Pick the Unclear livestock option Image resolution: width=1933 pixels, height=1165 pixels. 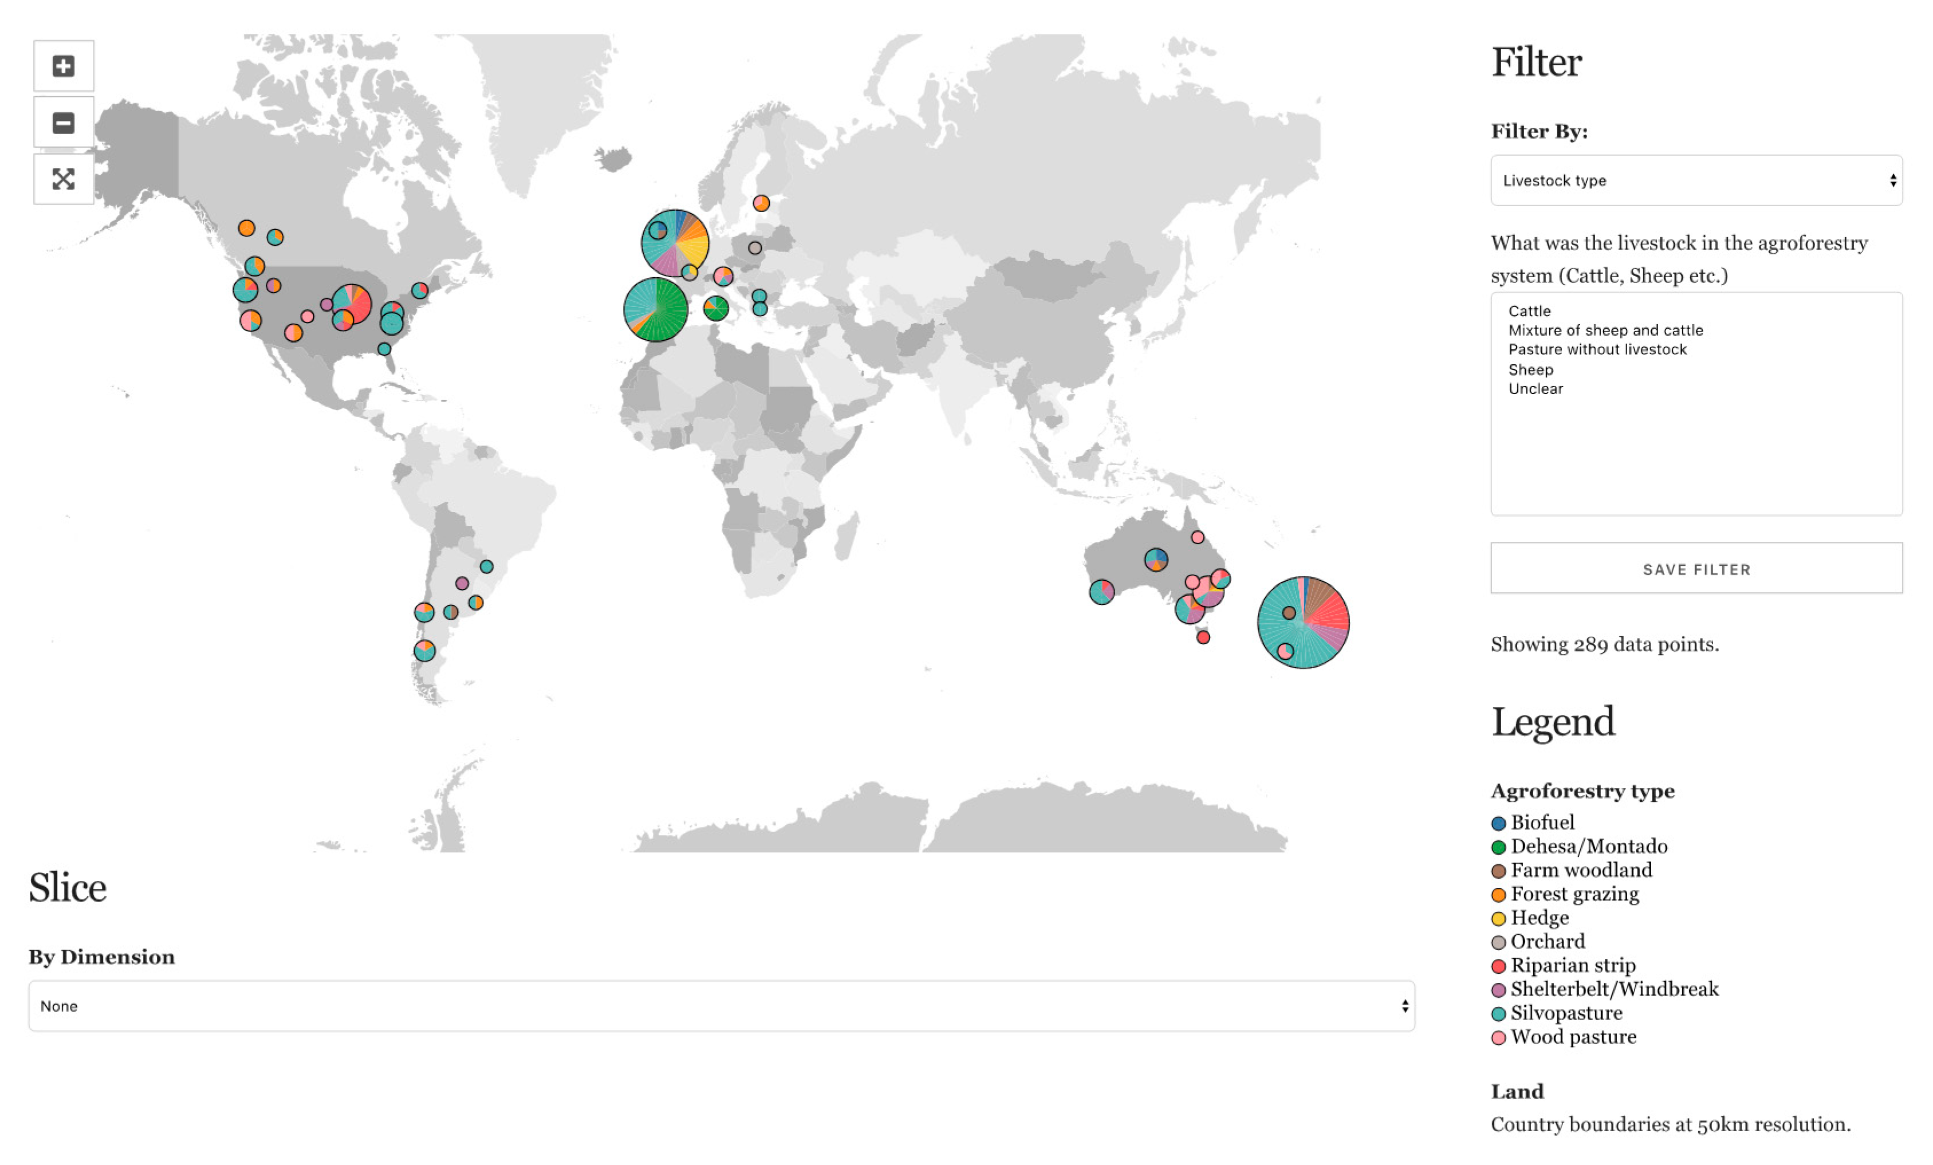tap(1536, 389)
